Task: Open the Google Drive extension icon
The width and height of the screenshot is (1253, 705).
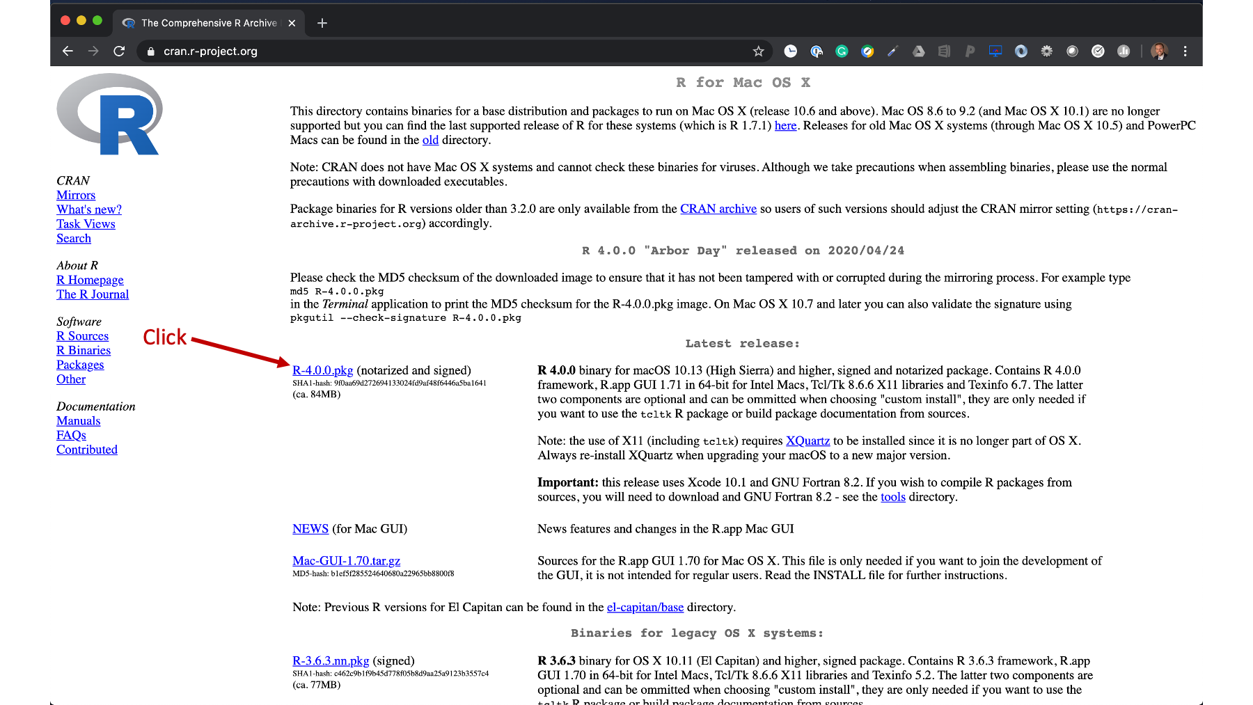Action: pyautogui.click(x=919, y=51)
